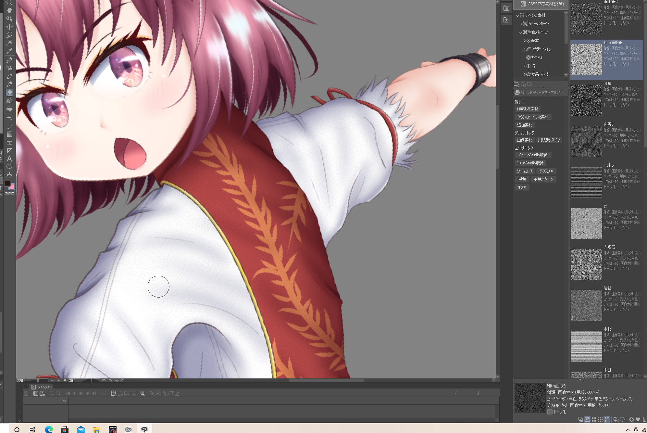Click rotate canvas left button

click(x=104, y=380)
